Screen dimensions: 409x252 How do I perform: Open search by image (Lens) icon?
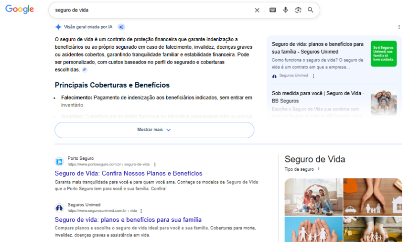(x=298, y=10)
